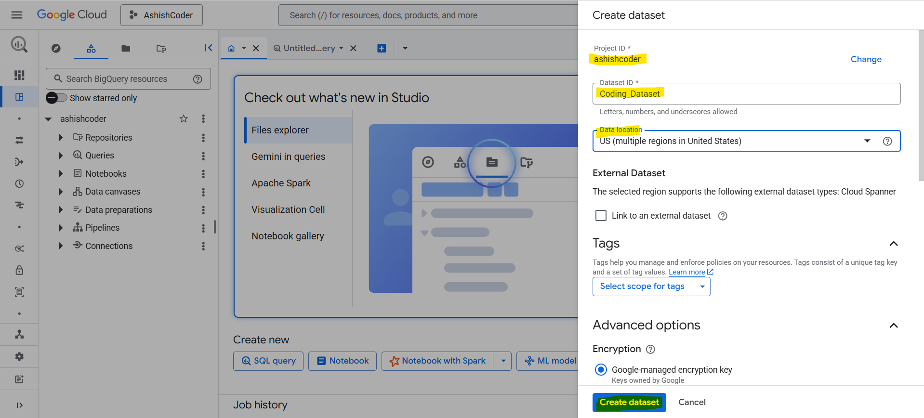Select the Home tab in editor
Screen dimensions: 924x418
232,48
